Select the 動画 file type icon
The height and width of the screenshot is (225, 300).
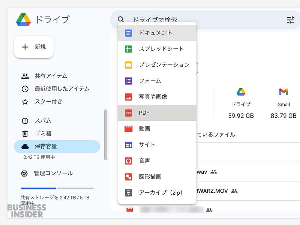click(128, 128)
